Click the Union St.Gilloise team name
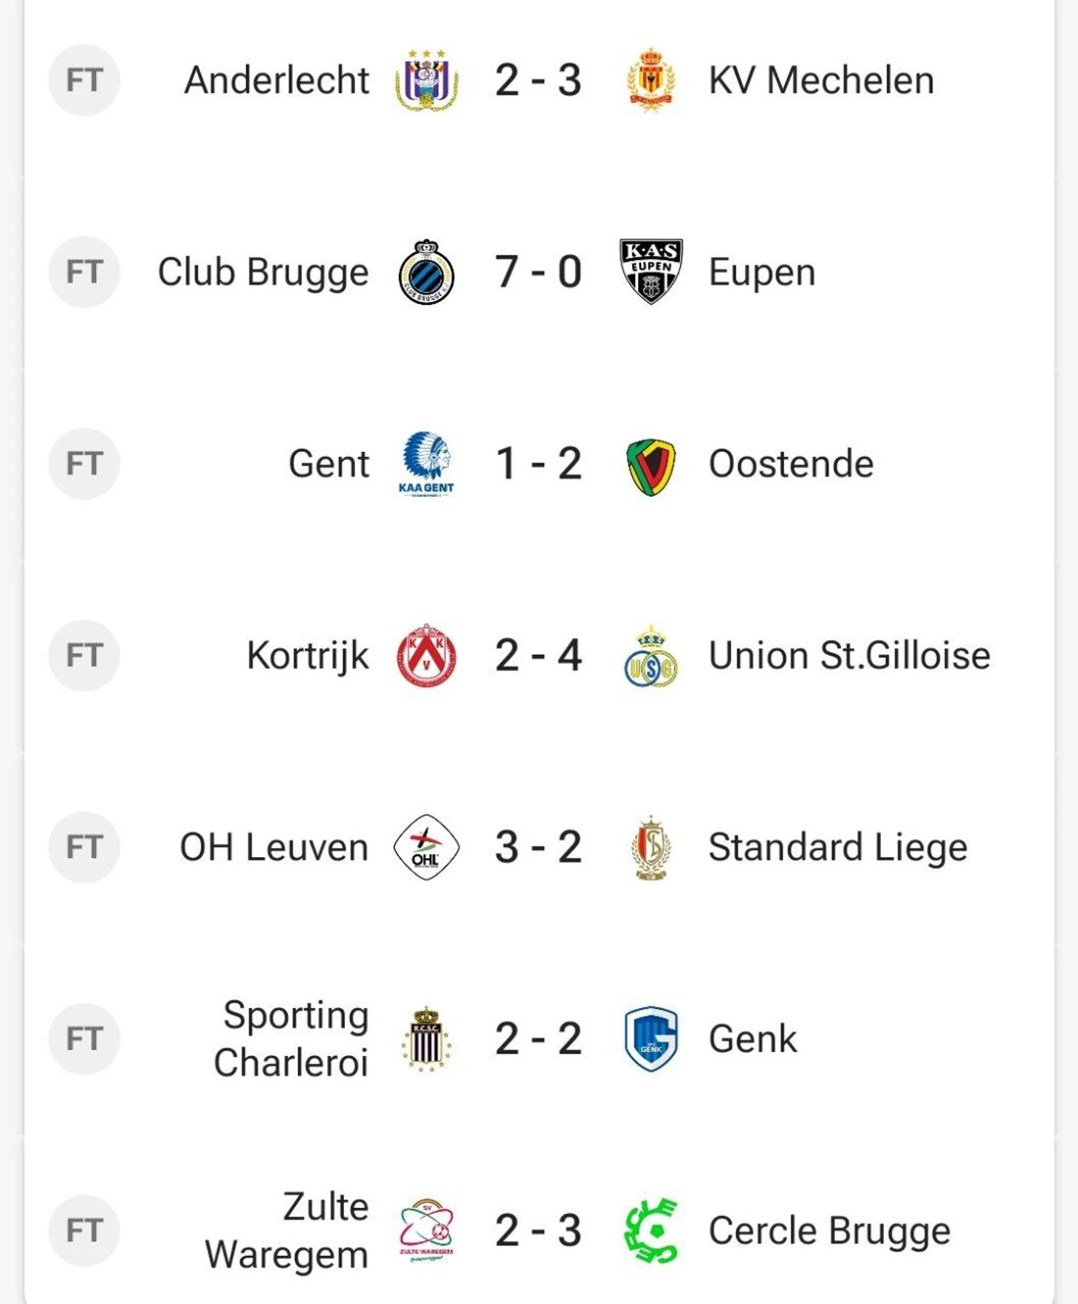The image size is (1078, 1304). (849, 656)
